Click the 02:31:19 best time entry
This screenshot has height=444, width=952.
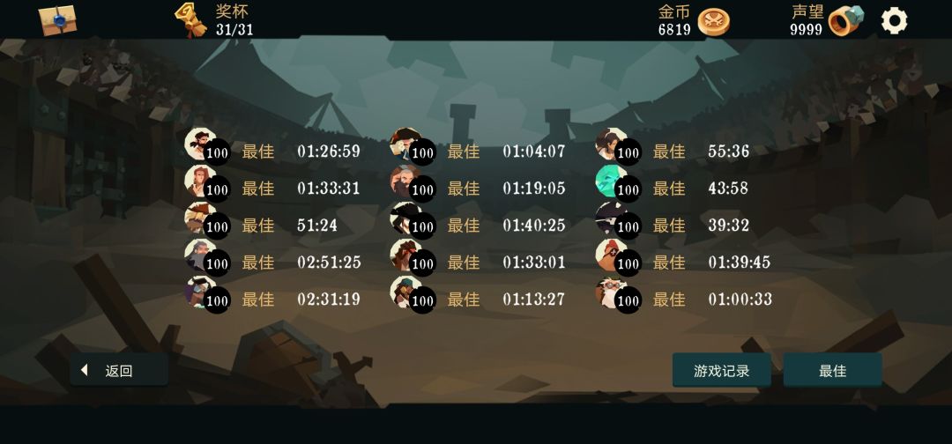coord(329,299)
